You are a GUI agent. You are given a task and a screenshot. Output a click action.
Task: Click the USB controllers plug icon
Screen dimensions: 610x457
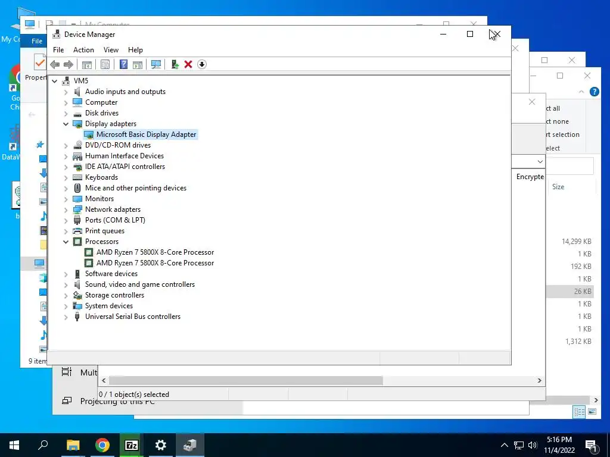click(x=77, y=317)
